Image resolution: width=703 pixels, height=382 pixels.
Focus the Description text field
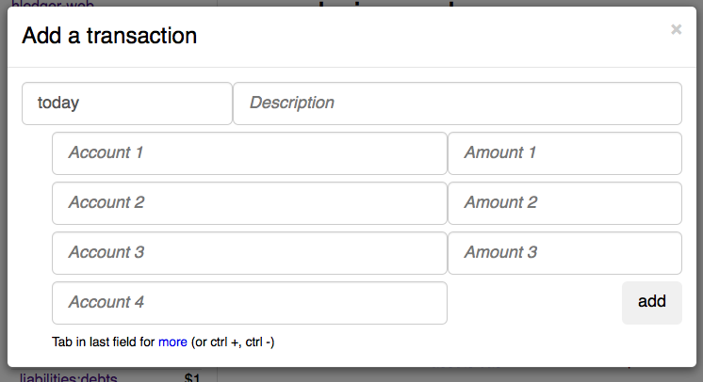(x=457, y=103)
